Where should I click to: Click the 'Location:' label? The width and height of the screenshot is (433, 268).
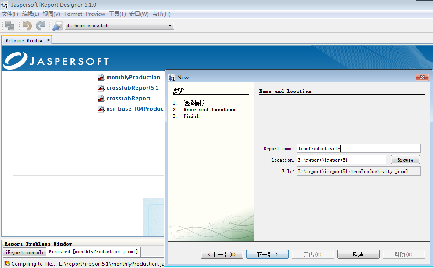coord(283,160)
